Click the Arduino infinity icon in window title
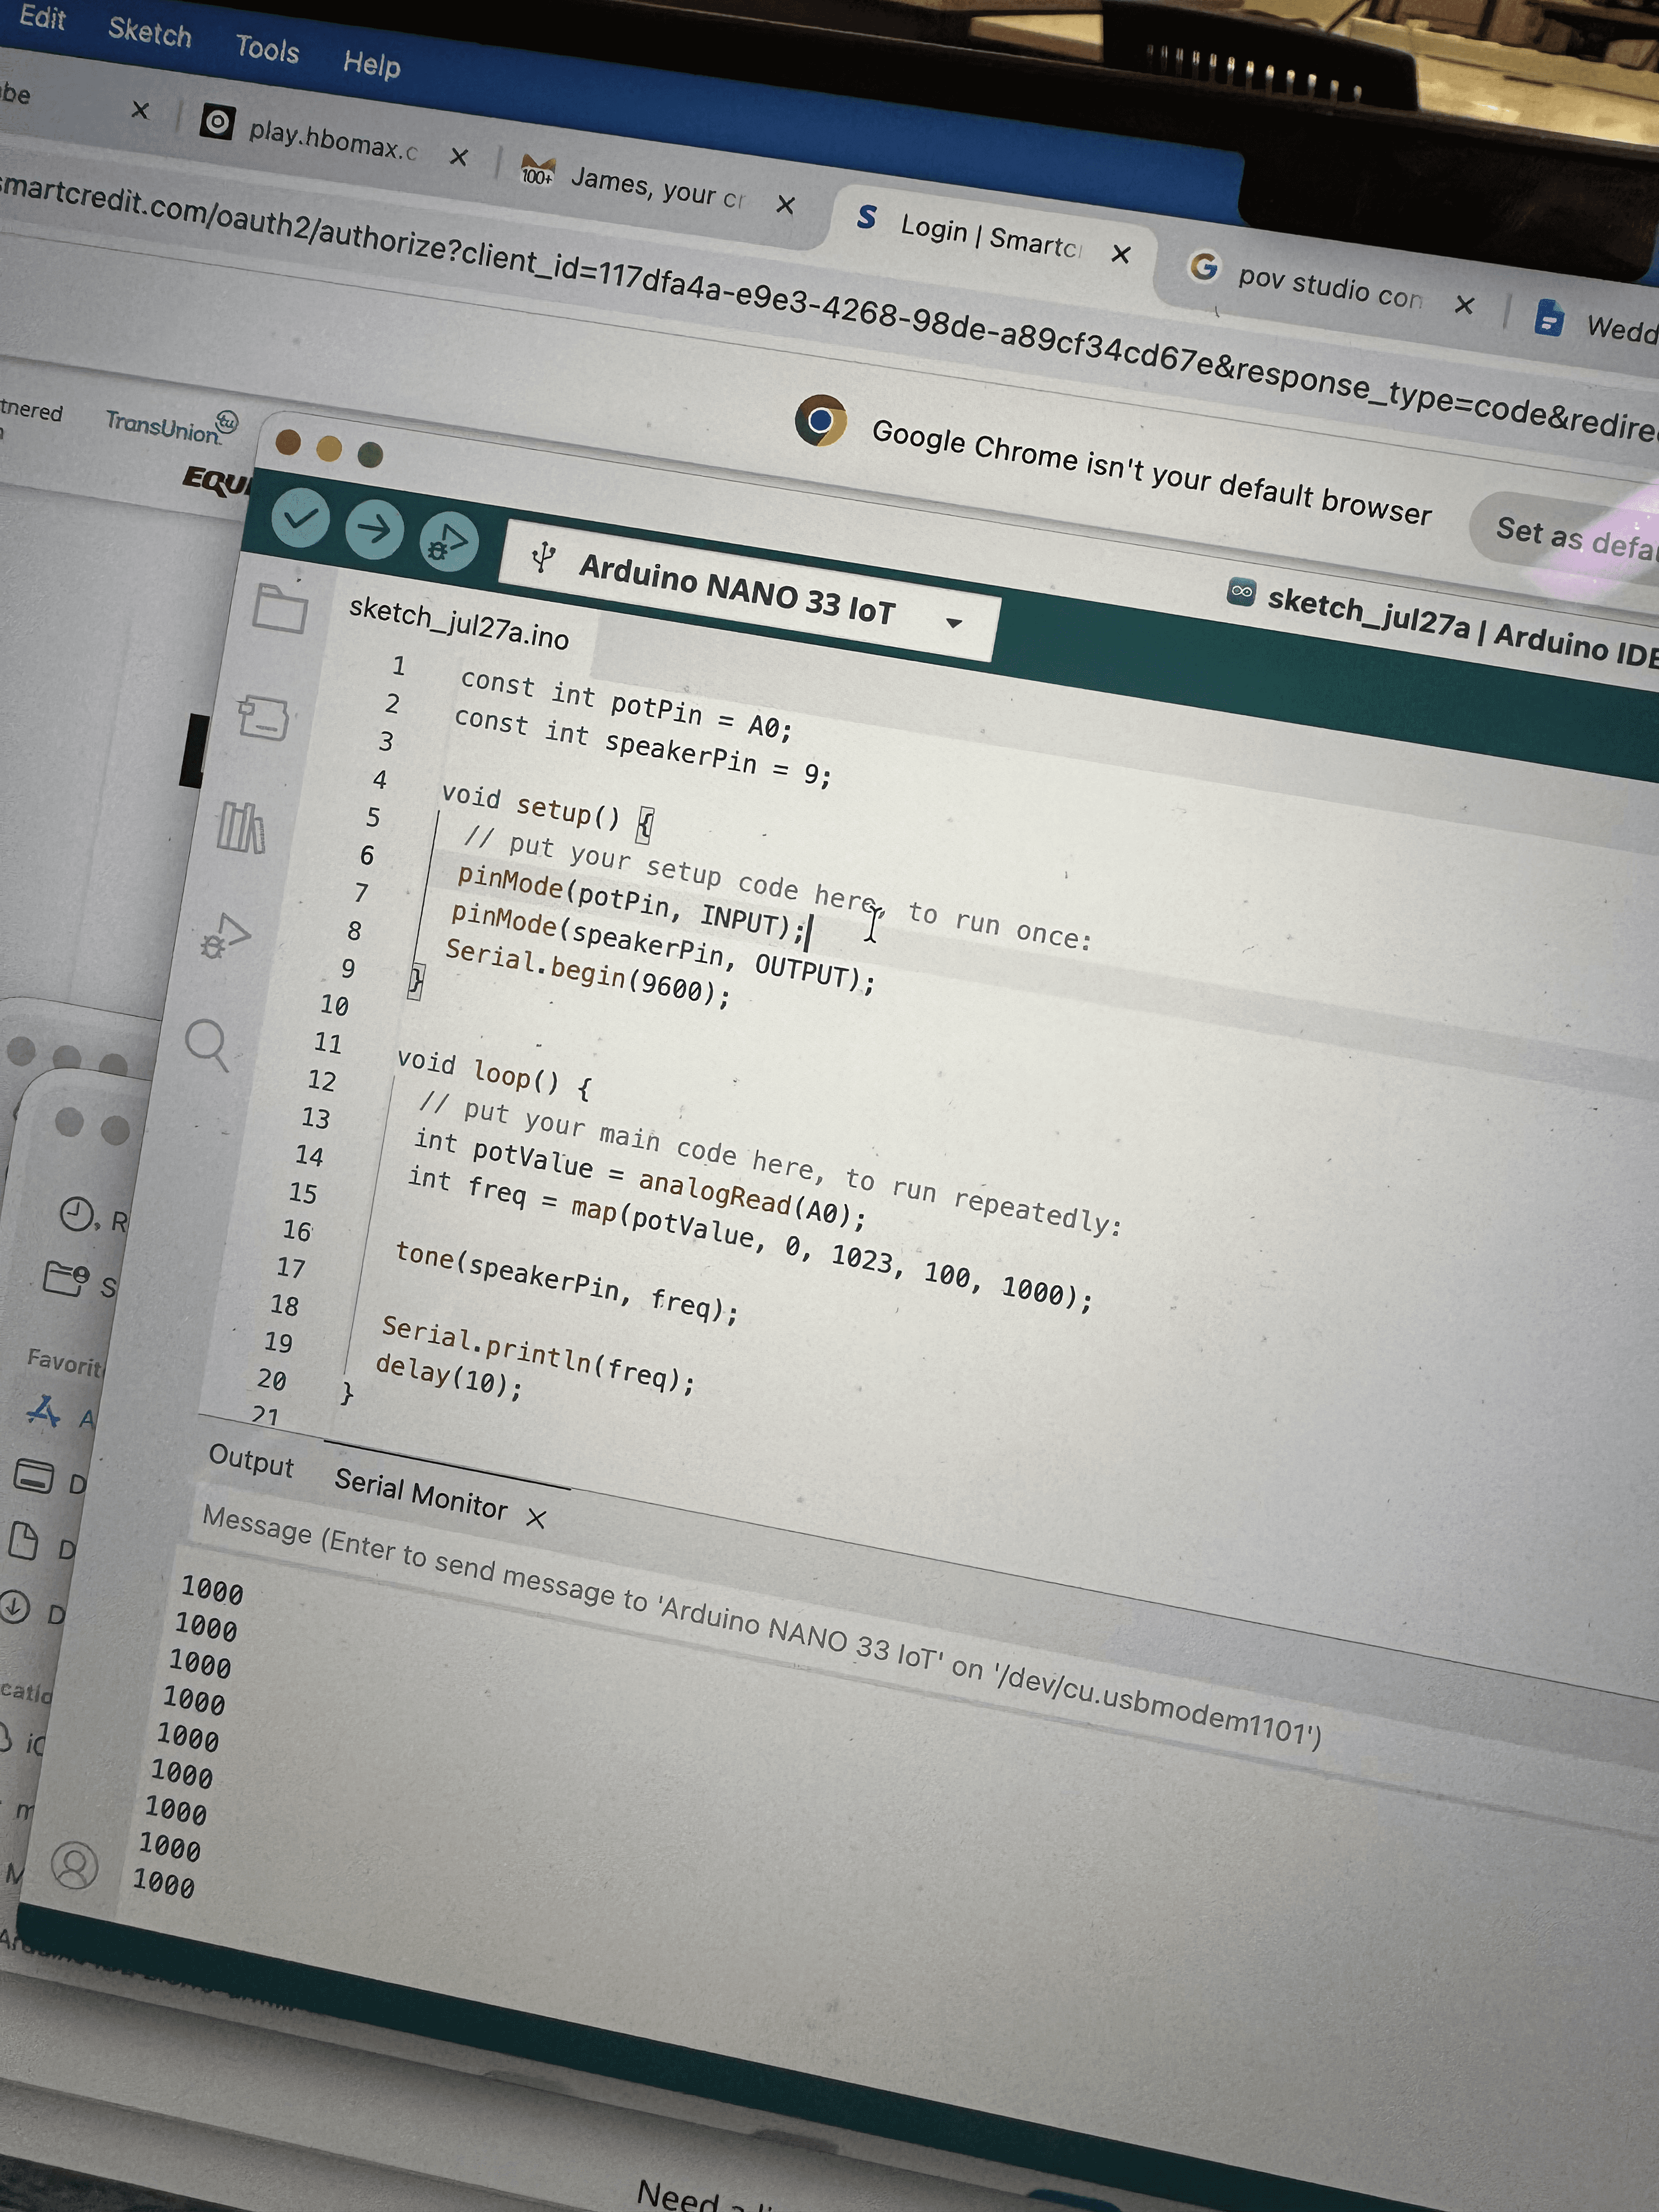 1241,591
